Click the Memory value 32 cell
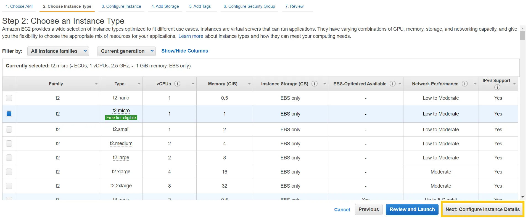The width and height of the screenshot is (528, 218). click(225, 186)
